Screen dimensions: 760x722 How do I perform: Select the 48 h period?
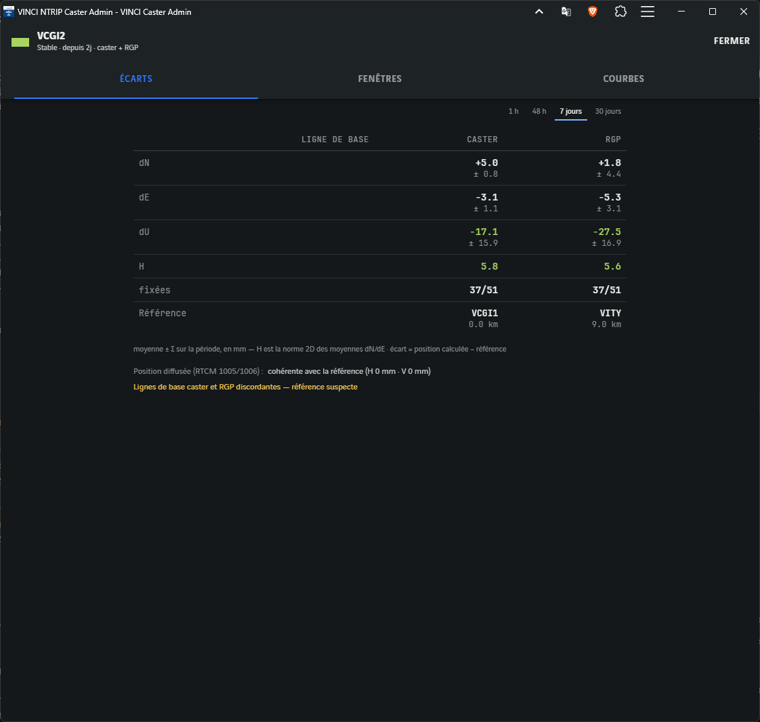pyautogui.click(x=539, y=112)
